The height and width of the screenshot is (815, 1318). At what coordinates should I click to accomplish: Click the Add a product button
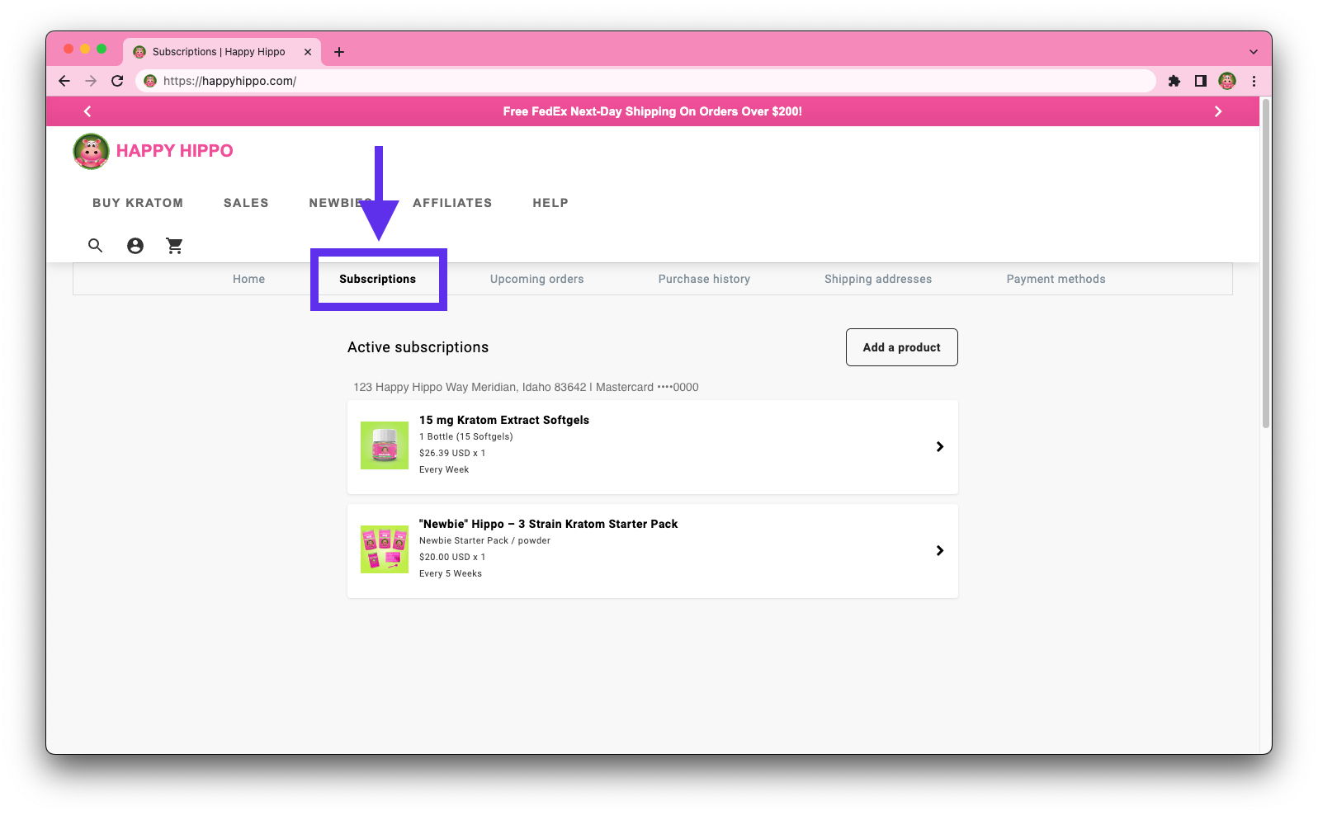click(902, 347)
